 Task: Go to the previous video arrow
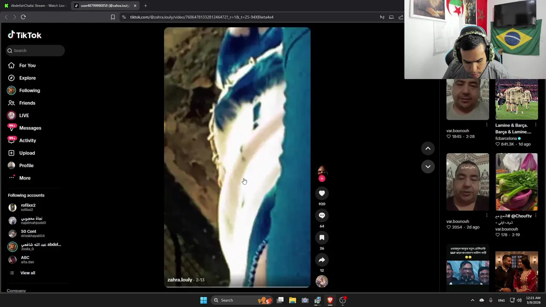coord(428,148)
